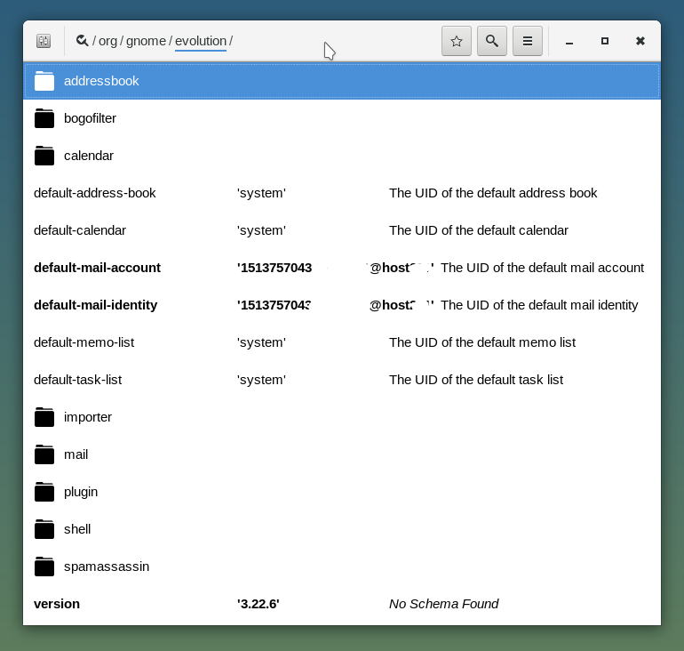Select the default-calendar key
The width and height of the screenshot is (684, 651).
tap(80, 230)
